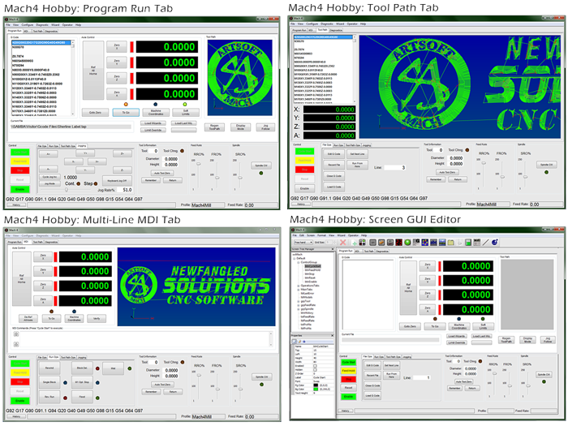568x426 pixels.
Task: Click Load Wizards in Program Run window
Action: click(153, 123)
